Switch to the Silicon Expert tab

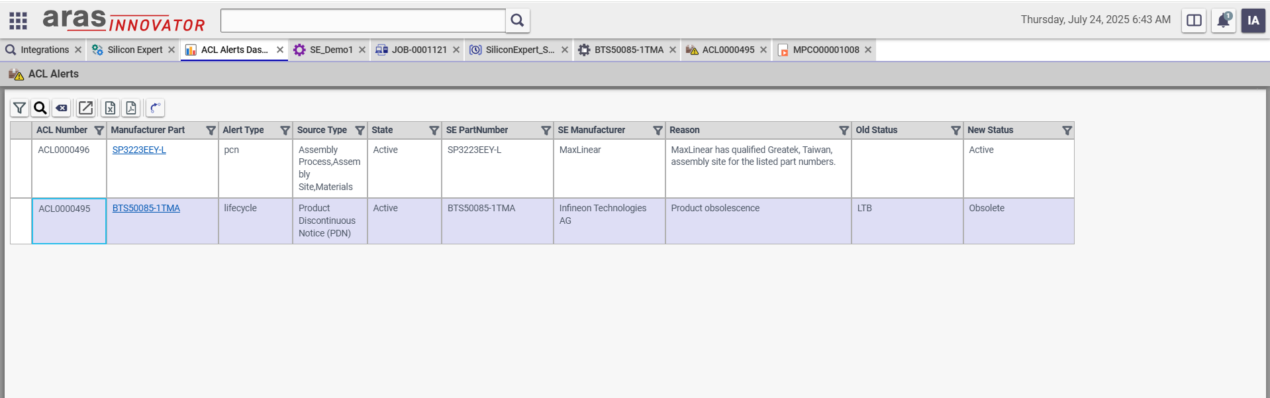click(134, 50)
